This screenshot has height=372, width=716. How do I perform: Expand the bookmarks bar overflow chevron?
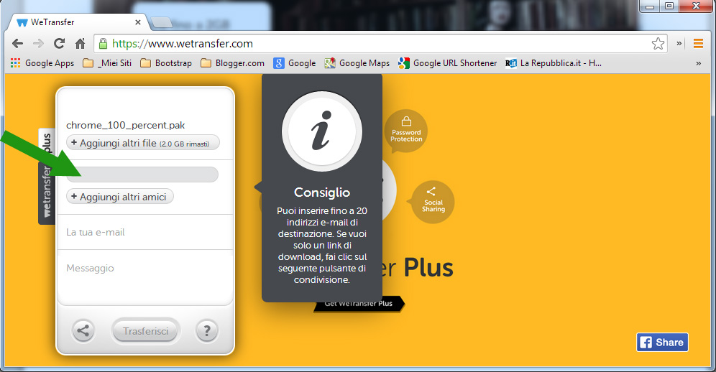[x=698, y=63]
